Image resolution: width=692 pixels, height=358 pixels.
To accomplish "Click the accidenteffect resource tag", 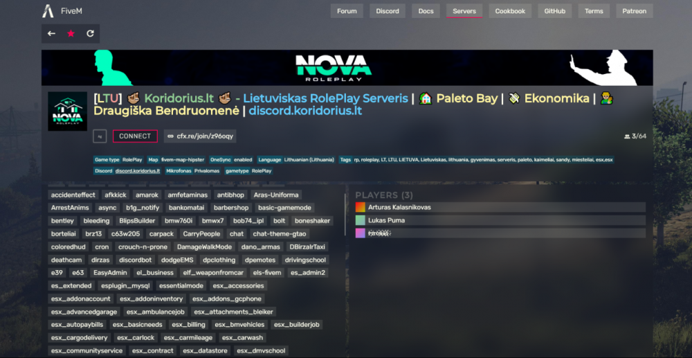I will coord(73,195).
